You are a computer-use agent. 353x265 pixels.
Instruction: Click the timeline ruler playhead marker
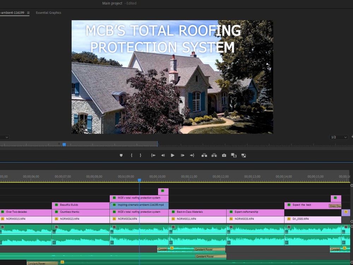pos(139,180)
